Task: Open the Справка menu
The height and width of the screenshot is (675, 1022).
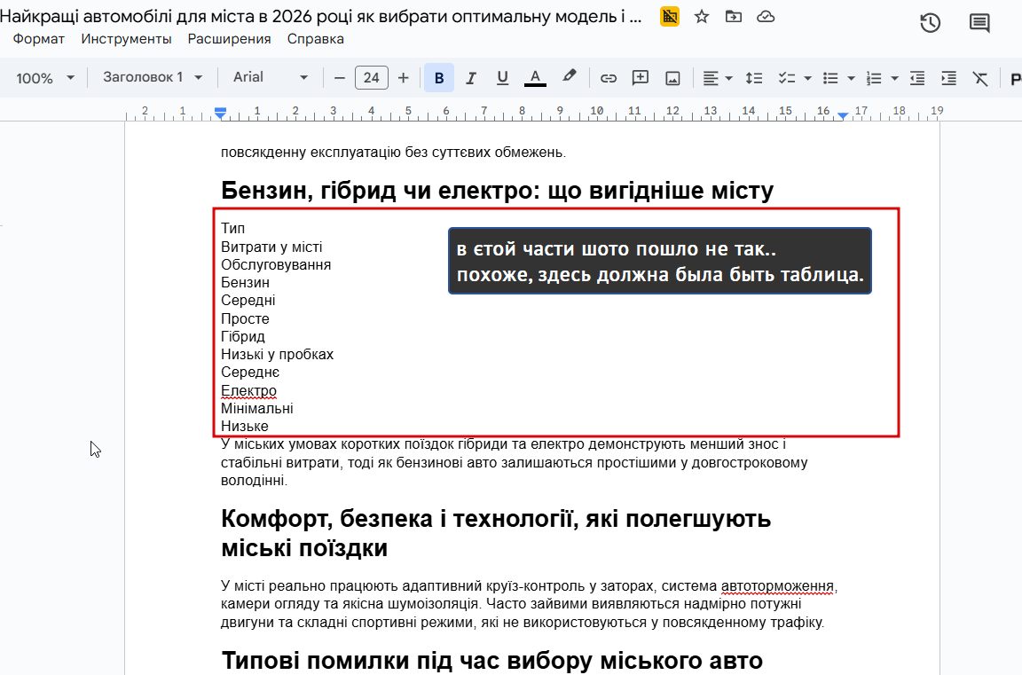Action: pos(316,39)
